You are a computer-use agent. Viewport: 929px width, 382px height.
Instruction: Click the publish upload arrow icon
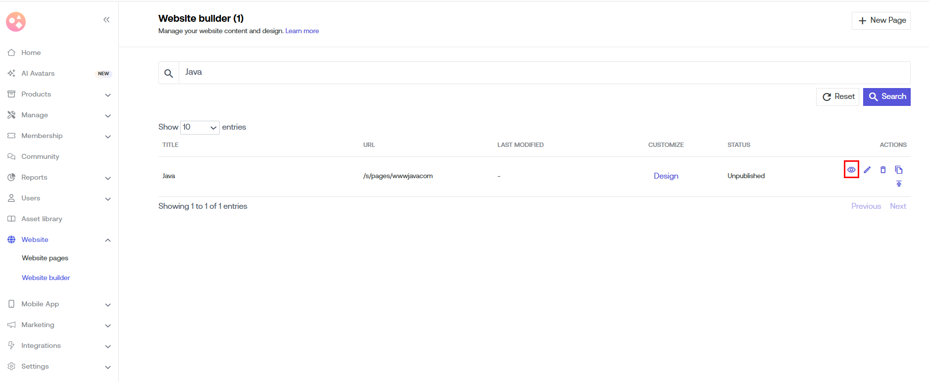pyautogui.click(x=898, y=184)
